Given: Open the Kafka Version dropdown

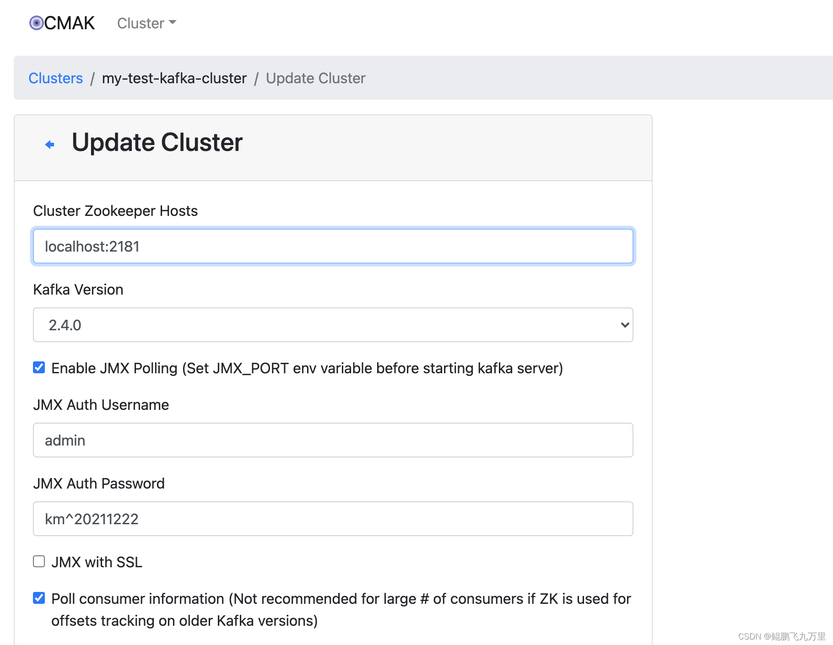Looking at the screenshot, I should point(333,325).
